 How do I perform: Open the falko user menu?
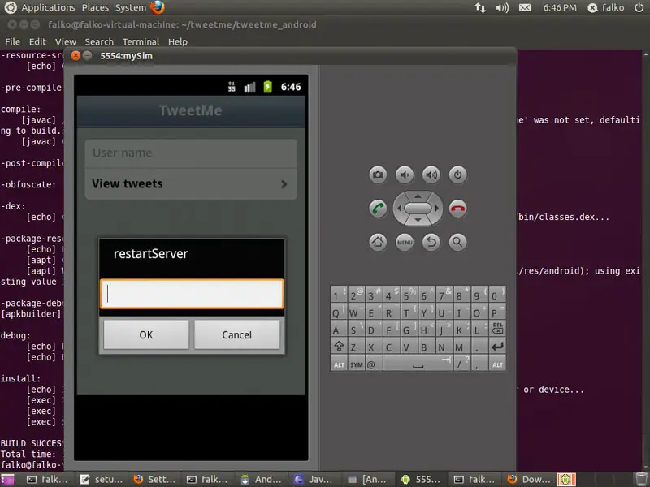(606, 7)
